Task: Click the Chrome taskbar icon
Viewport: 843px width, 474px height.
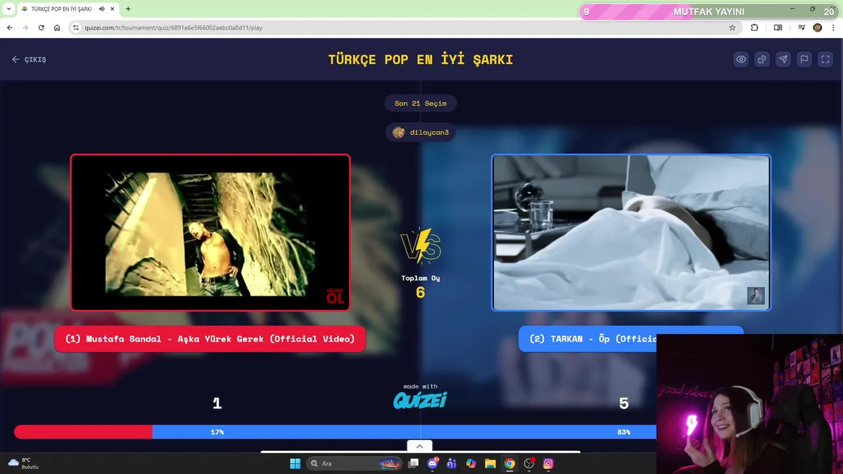Action: click(x=509, y=463)
